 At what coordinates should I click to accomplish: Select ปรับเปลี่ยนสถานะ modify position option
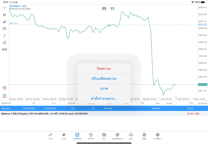coord(104,79)
